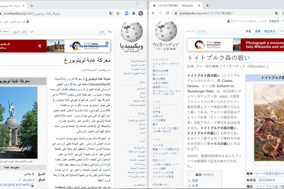Open the نقاش discussion tab next to مقالة

(102, 32)
